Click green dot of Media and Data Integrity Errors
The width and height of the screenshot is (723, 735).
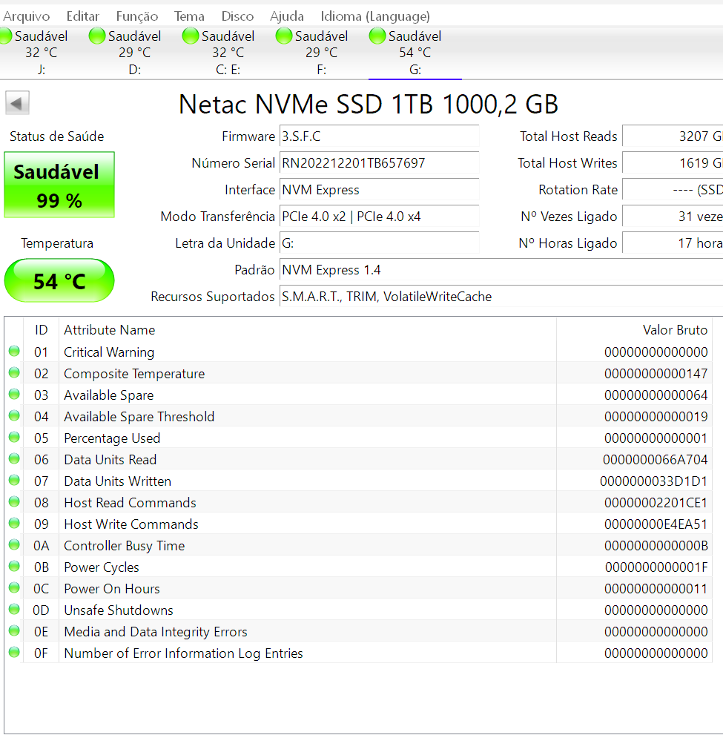pos(14,631)
